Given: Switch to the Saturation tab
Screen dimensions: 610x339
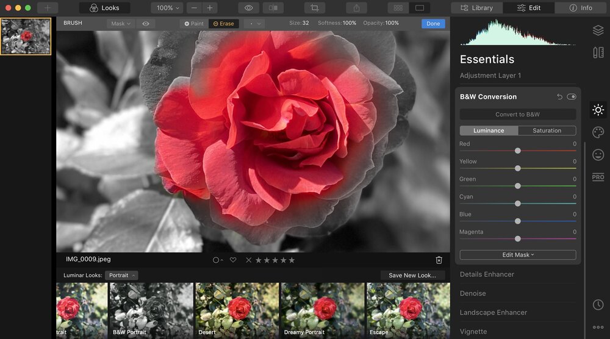Looking at the screenshot, I should pos(547,130).
